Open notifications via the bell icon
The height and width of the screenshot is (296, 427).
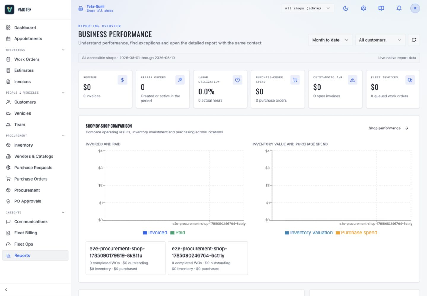click(399, 8)
